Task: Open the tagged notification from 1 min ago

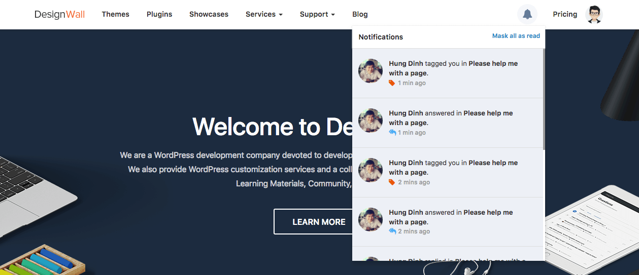Action: (448, 73)
